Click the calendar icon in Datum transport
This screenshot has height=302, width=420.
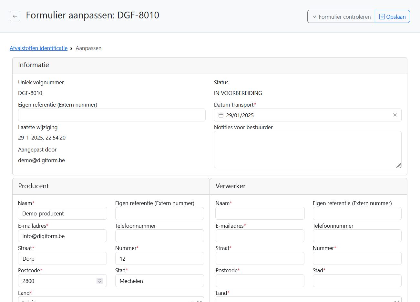tap(221, 115)
